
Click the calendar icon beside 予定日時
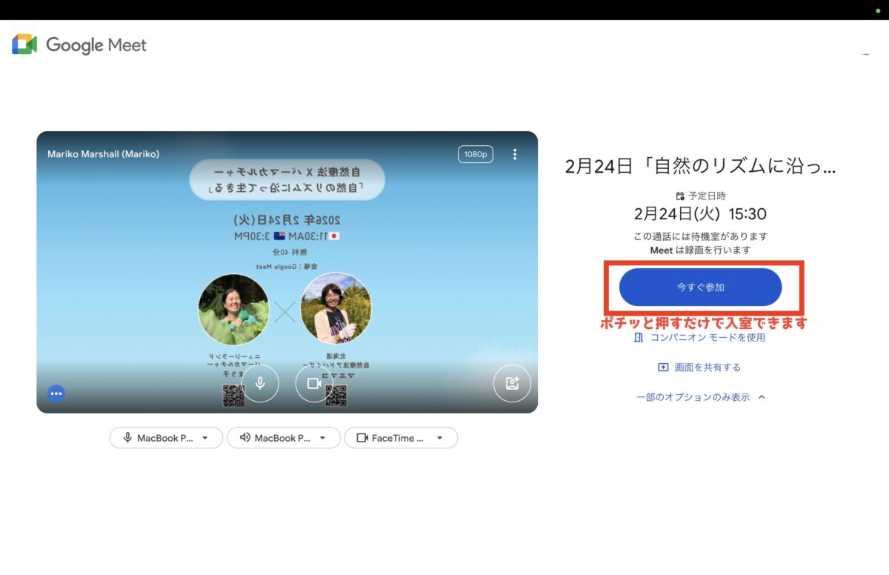click(680, 196)
